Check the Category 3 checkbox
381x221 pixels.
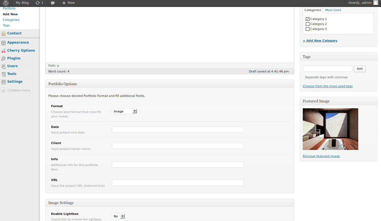click(307, 29)
